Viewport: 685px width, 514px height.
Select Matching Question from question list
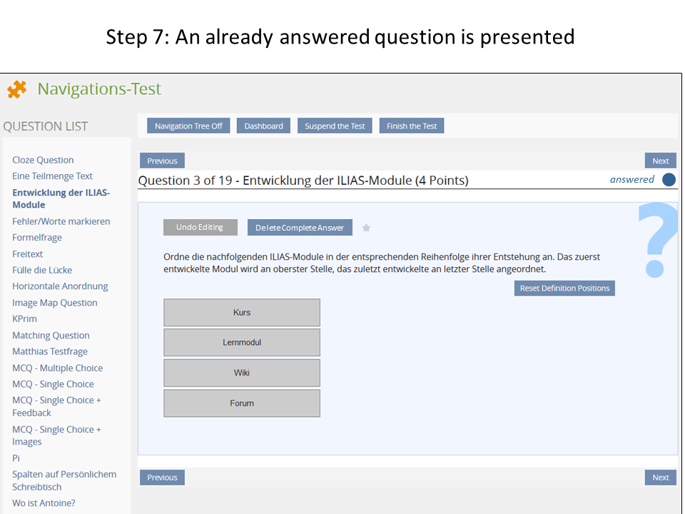[x=51, y=336]
